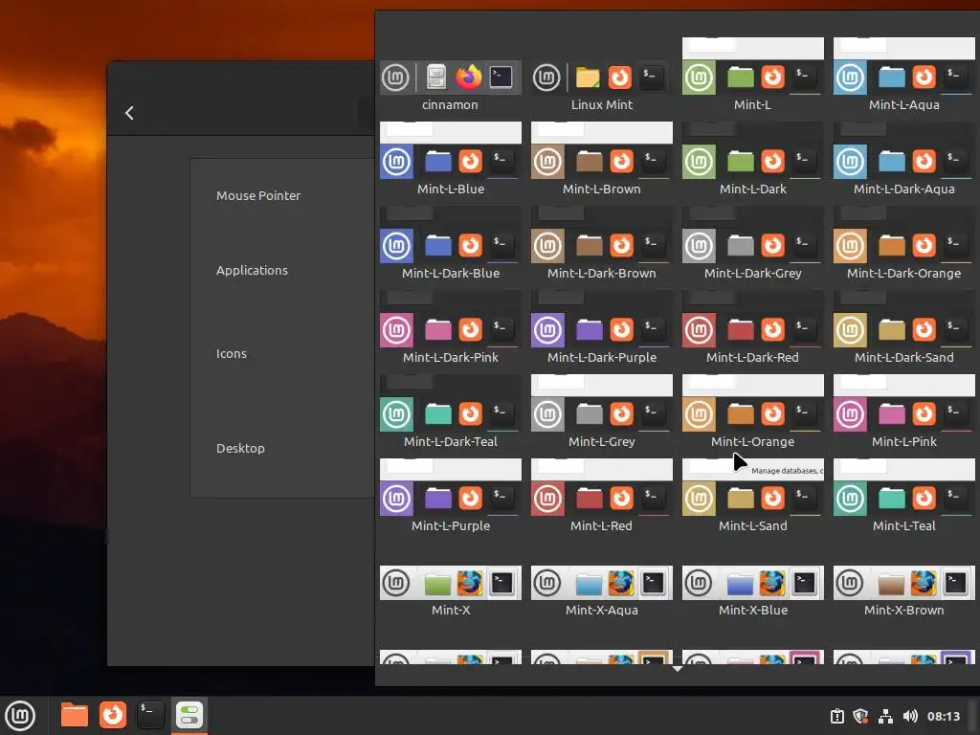Click the notification tray icon beside the shield
Screen dimensions: 980x735
(x=836, y=716)
